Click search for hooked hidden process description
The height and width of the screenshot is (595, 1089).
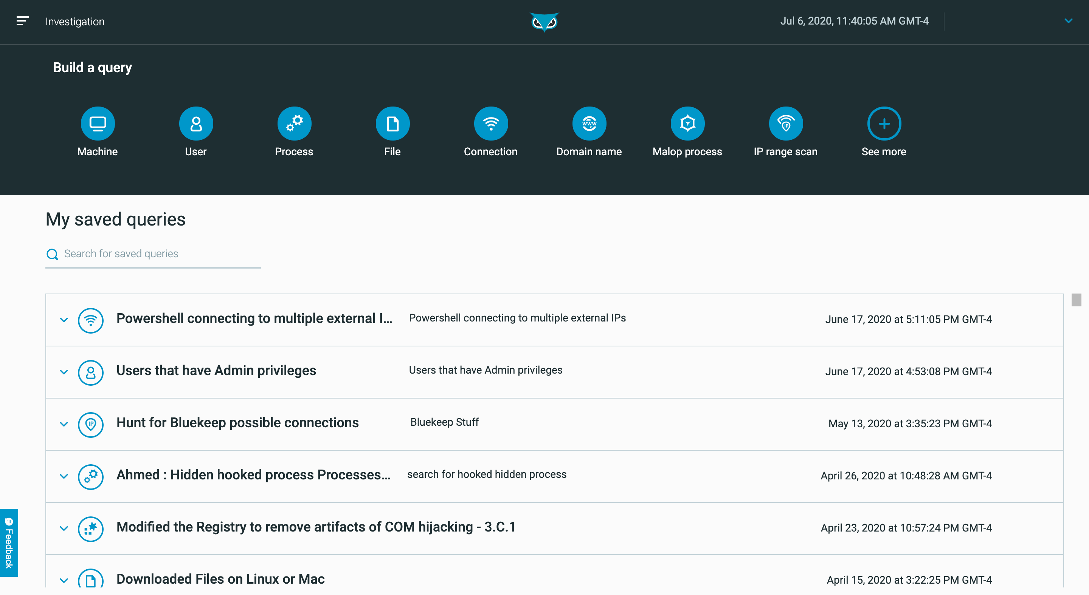[x=487, y=474]
